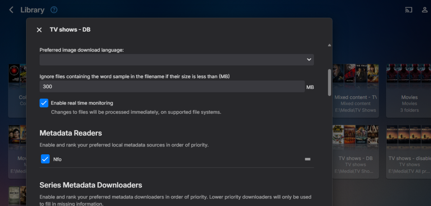The image size is (431, 206).
Task: Open the user profile icon
Action: click(425, 10)
